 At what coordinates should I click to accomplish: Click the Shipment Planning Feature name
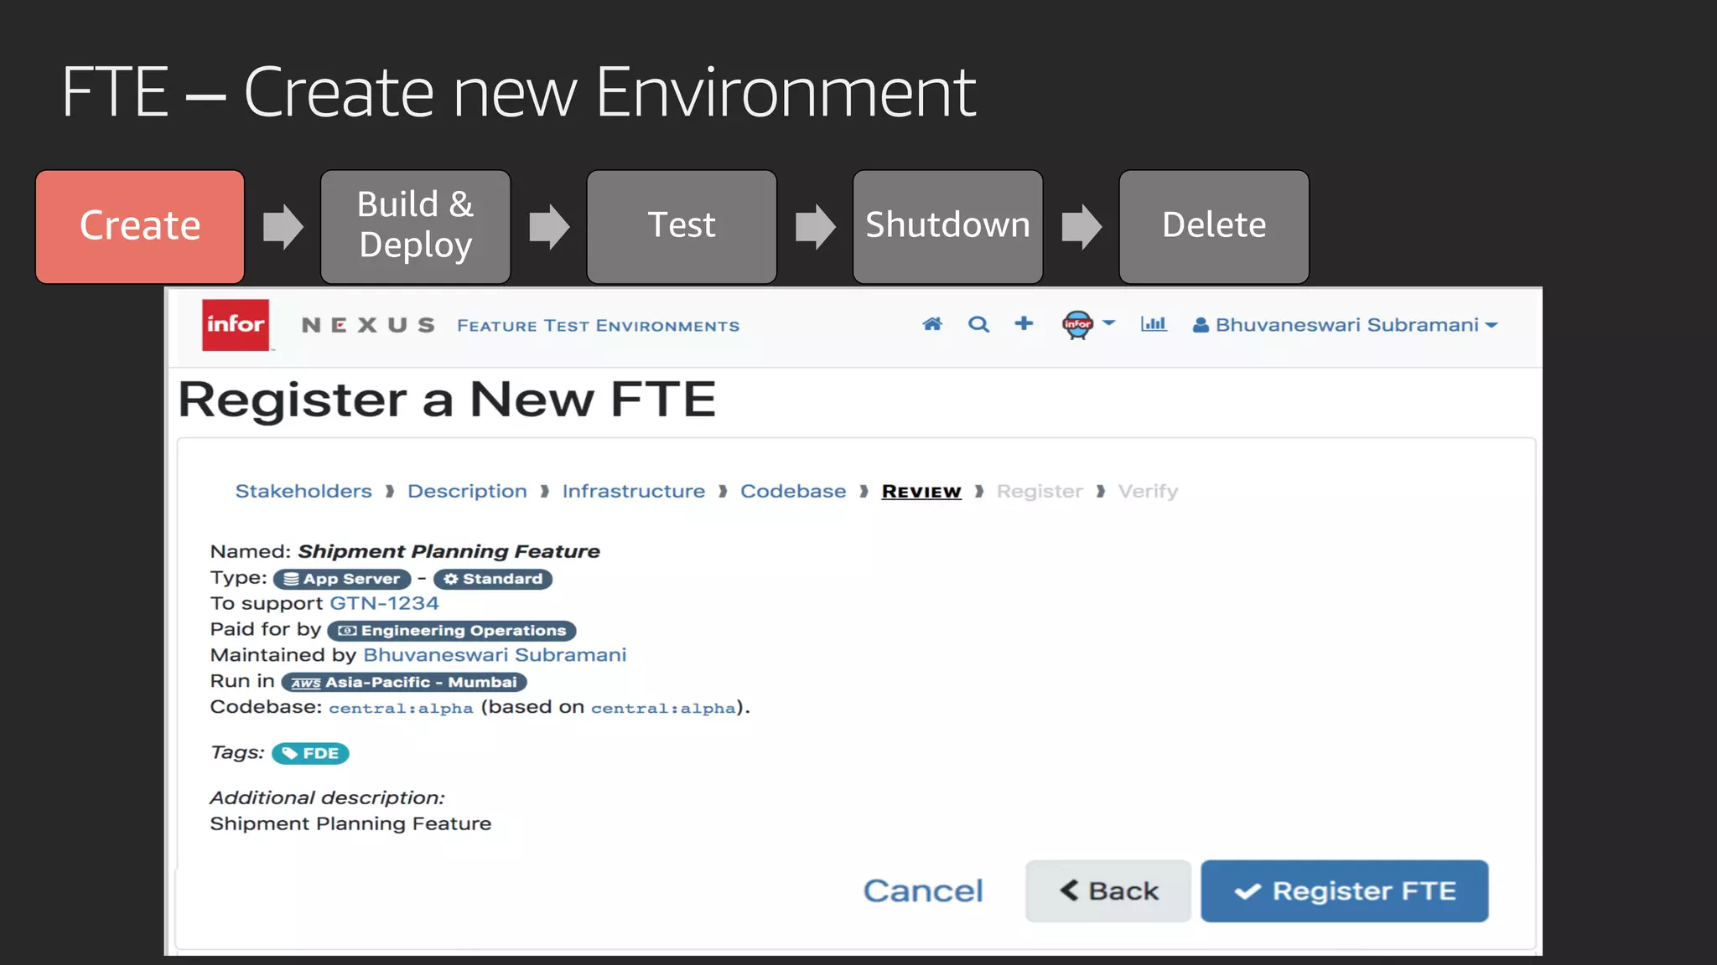[x=449, y=551]
